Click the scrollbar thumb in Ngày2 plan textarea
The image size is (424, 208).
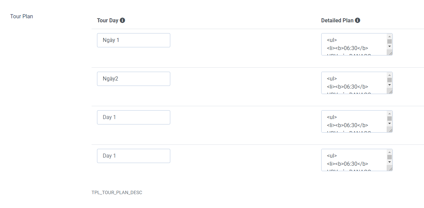tap(389, 80)
